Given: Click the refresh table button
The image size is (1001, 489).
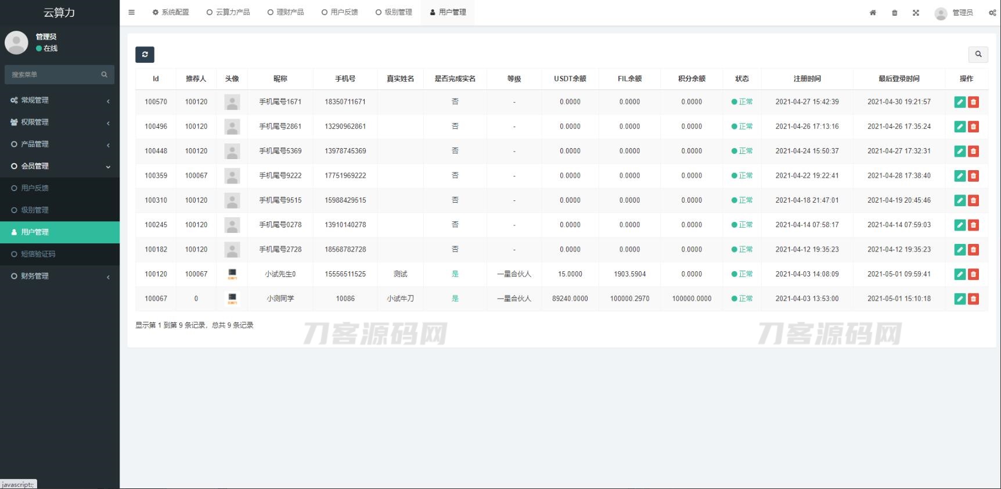Looking at the screenshot, I should tap(145, 55).
